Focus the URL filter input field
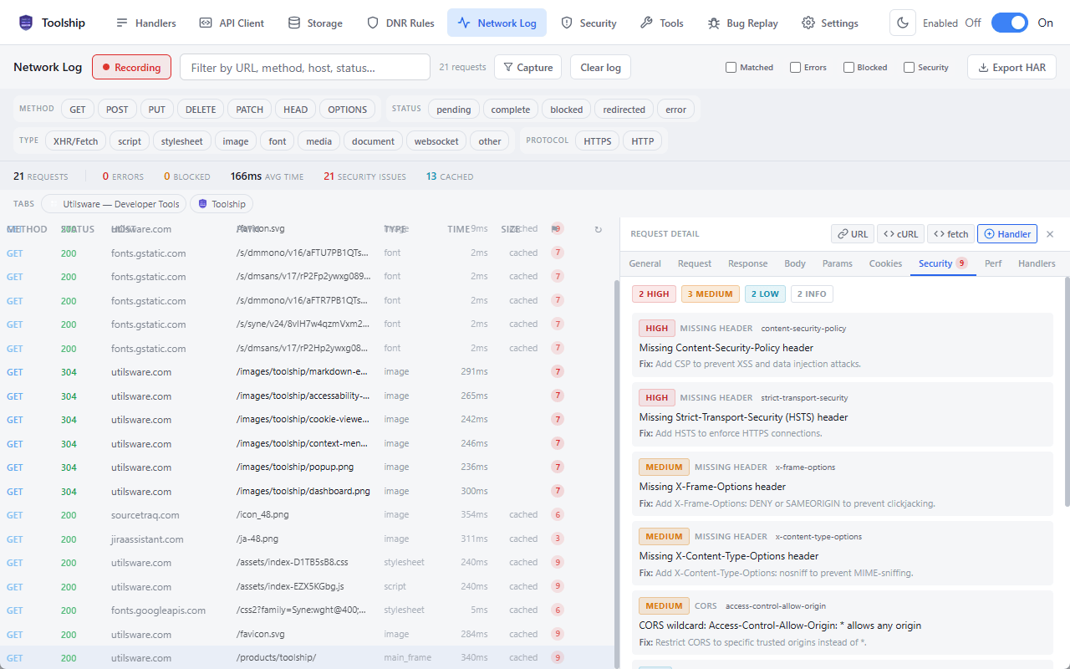 point(305,67)
